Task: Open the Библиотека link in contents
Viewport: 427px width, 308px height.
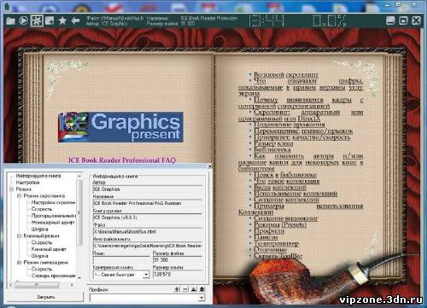Action: (x=272, y=149)
